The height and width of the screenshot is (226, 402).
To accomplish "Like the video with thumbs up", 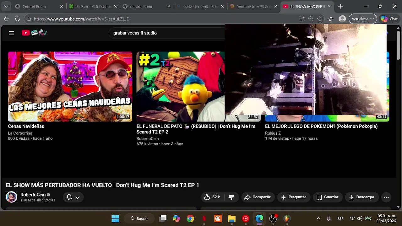I will pyautogui.click(x=212, y=197).
